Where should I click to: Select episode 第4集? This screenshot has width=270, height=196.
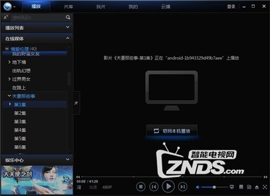coord(20,130)
